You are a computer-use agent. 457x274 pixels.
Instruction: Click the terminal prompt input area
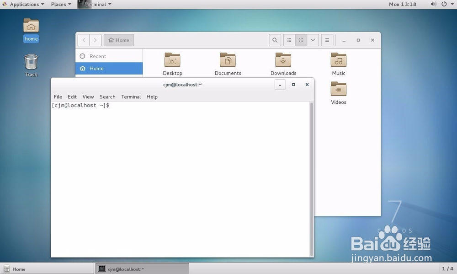coord(180,179)
